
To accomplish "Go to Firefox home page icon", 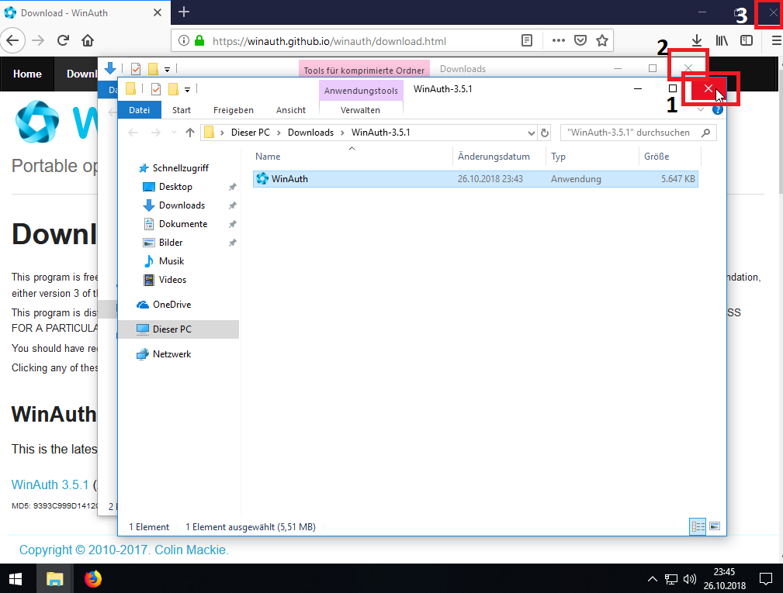I will (x=88, y=40).
